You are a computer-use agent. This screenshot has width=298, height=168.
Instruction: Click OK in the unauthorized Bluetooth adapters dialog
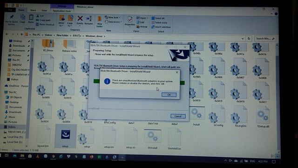pyautogui.click(x=169, y=95)
